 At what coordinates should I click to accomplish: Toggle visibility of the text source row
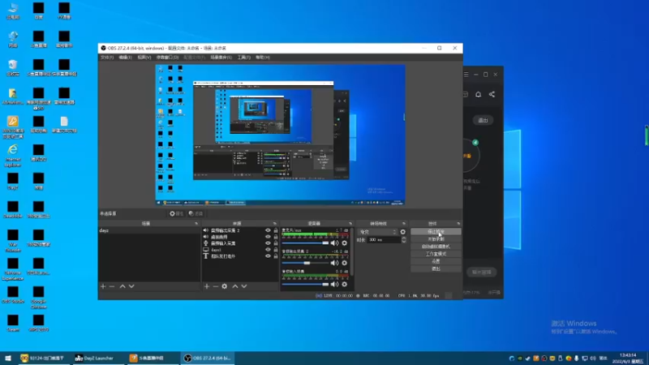268,256
